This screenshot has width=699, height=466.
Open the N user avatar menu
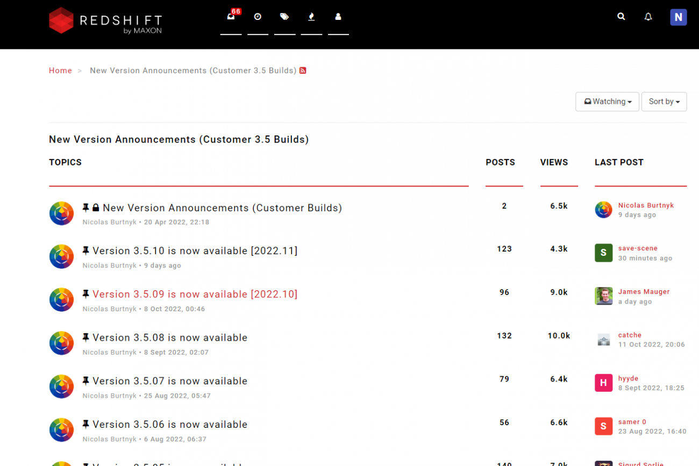point(678,17)
